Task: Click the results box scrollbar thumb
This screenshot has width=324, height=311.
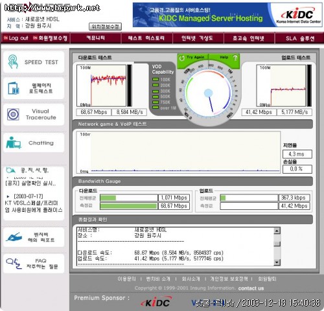Action: click(x=277, y=244)
